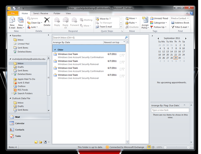Open the Move dropdown in ribbon
Viewport: 201px width, 154px height.
tap(131, 18)
